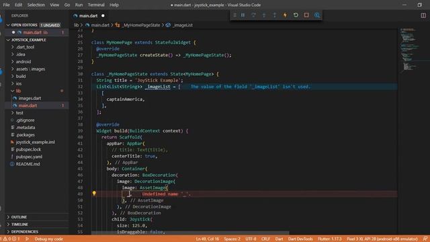430x242 pixels.
Task: Open joystick_example.iml file
Action: [x=35, y=142]
